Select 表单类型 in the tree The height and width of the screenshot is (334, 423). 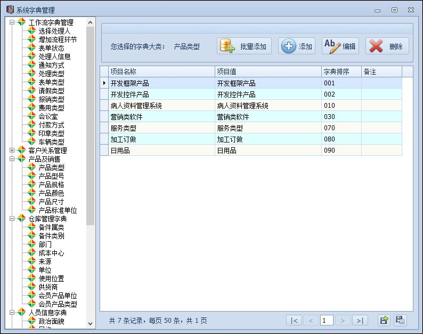tap(51, 82)
